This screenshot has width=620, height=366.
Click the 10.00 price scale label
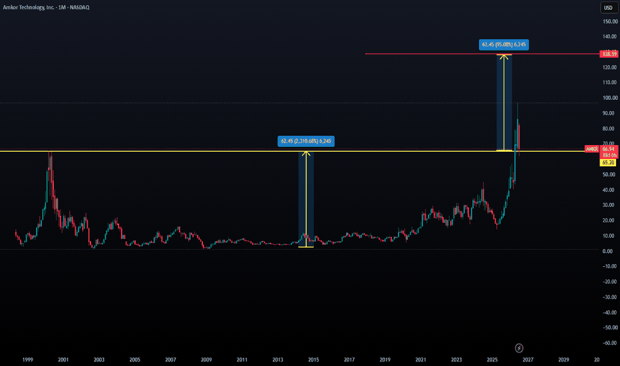[x=610, y=236]
